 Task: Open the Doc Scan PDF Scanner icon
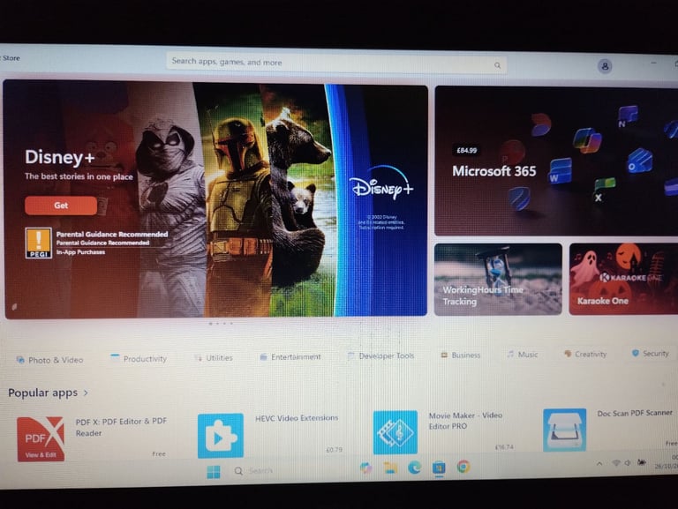(564, 430)
